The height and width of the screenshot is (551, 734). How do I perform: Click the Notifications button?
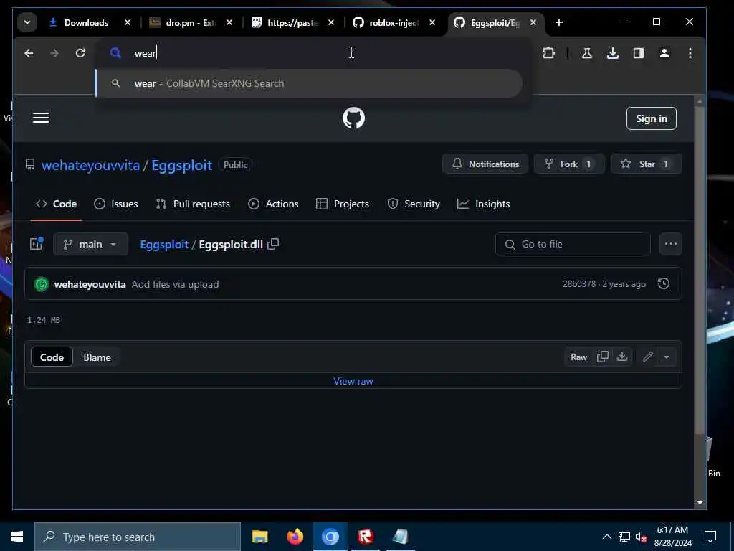(485, 164)
